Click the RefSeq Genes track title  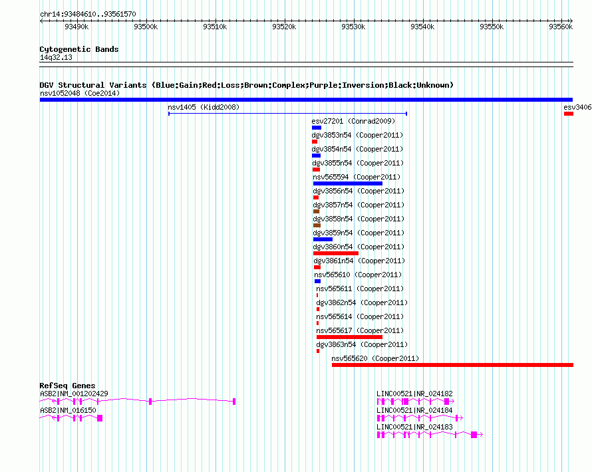pos(67,386)
